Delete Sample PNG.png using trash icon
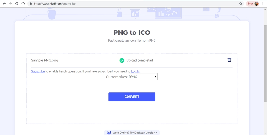 [x=229, y=60]
